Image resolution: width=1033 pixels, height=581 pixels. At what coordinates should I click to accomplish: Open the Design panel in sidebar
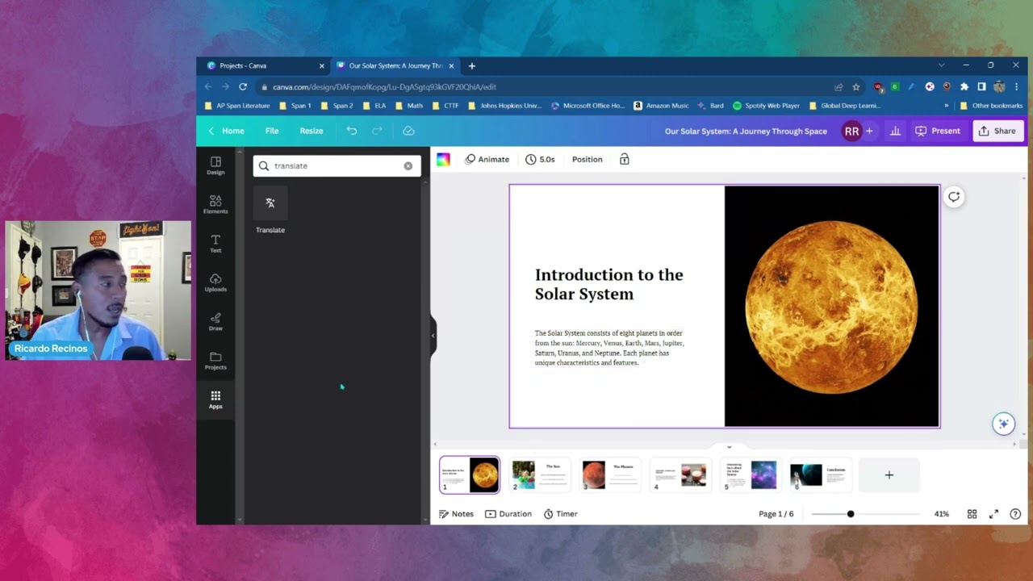pos(215,165)
